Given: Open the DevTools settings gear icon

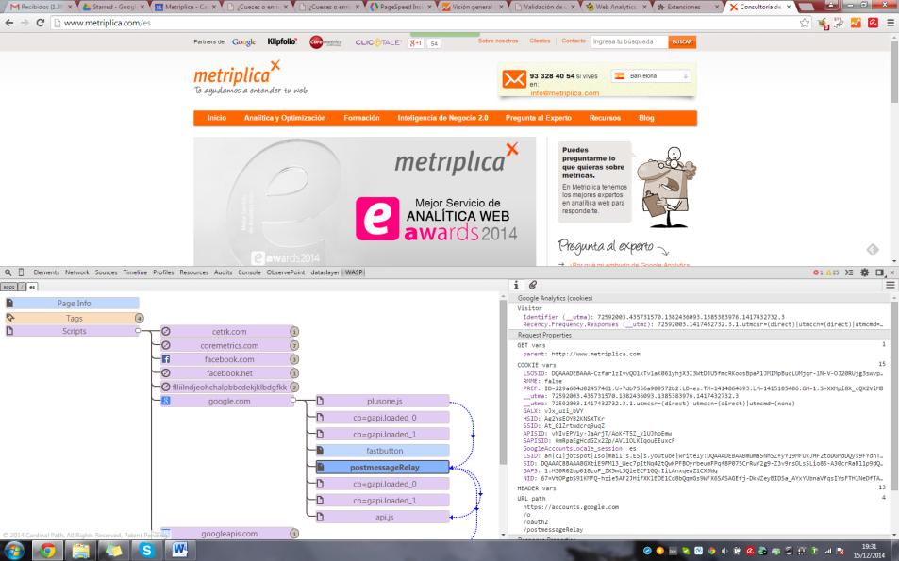Looking at the screenshot, I should [865, 272].
